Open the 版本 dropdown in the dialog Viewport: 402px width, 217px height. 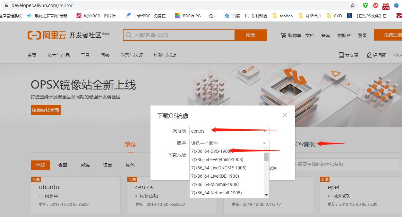[229, 143]
